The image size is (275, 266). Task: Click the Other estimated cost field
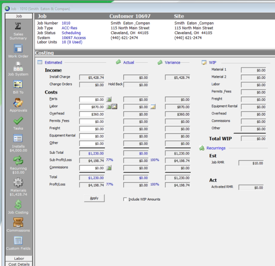pyautogui.click(x=92, y=144)
